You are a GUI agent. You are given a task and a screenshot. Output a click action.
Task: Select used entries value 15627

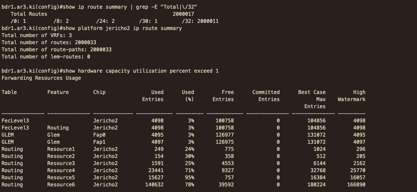click(156, 177)
